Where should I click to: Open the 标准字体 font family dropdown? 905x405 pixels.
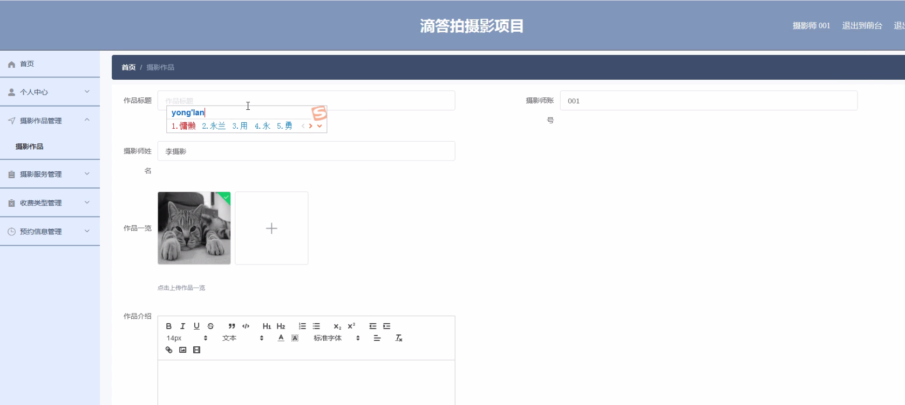336,338
